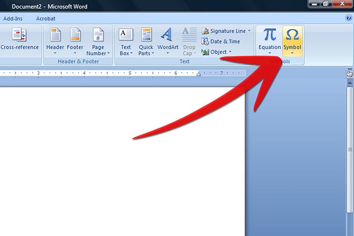Viewport: 354px width, 236px height.
Task: Open Page Number options
Action: coord(98,42)
